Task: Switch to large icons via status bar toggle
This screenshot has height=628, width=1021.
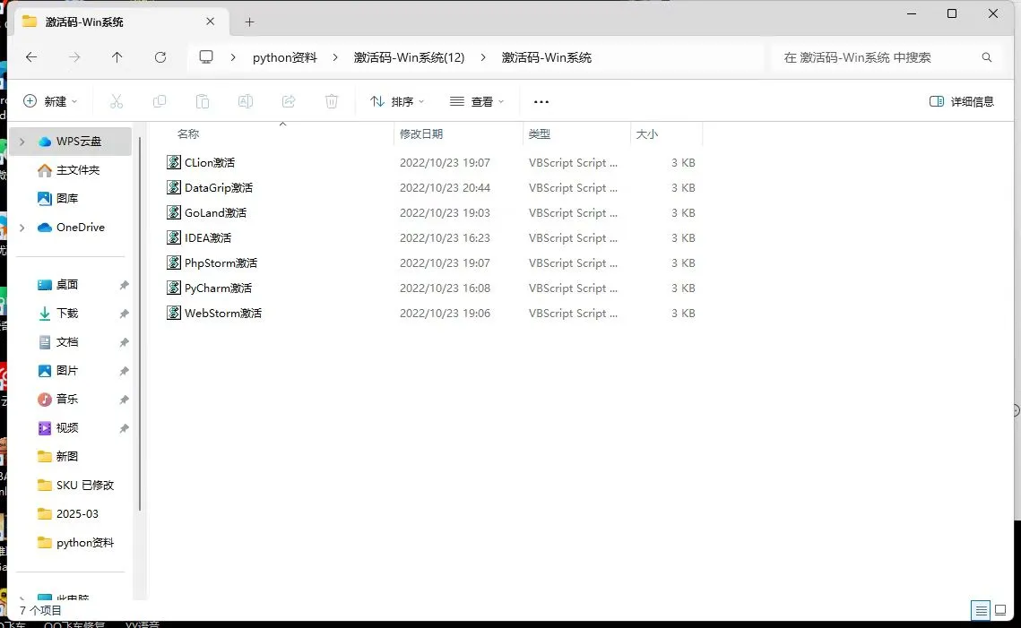Action: [x=999, y=610]
